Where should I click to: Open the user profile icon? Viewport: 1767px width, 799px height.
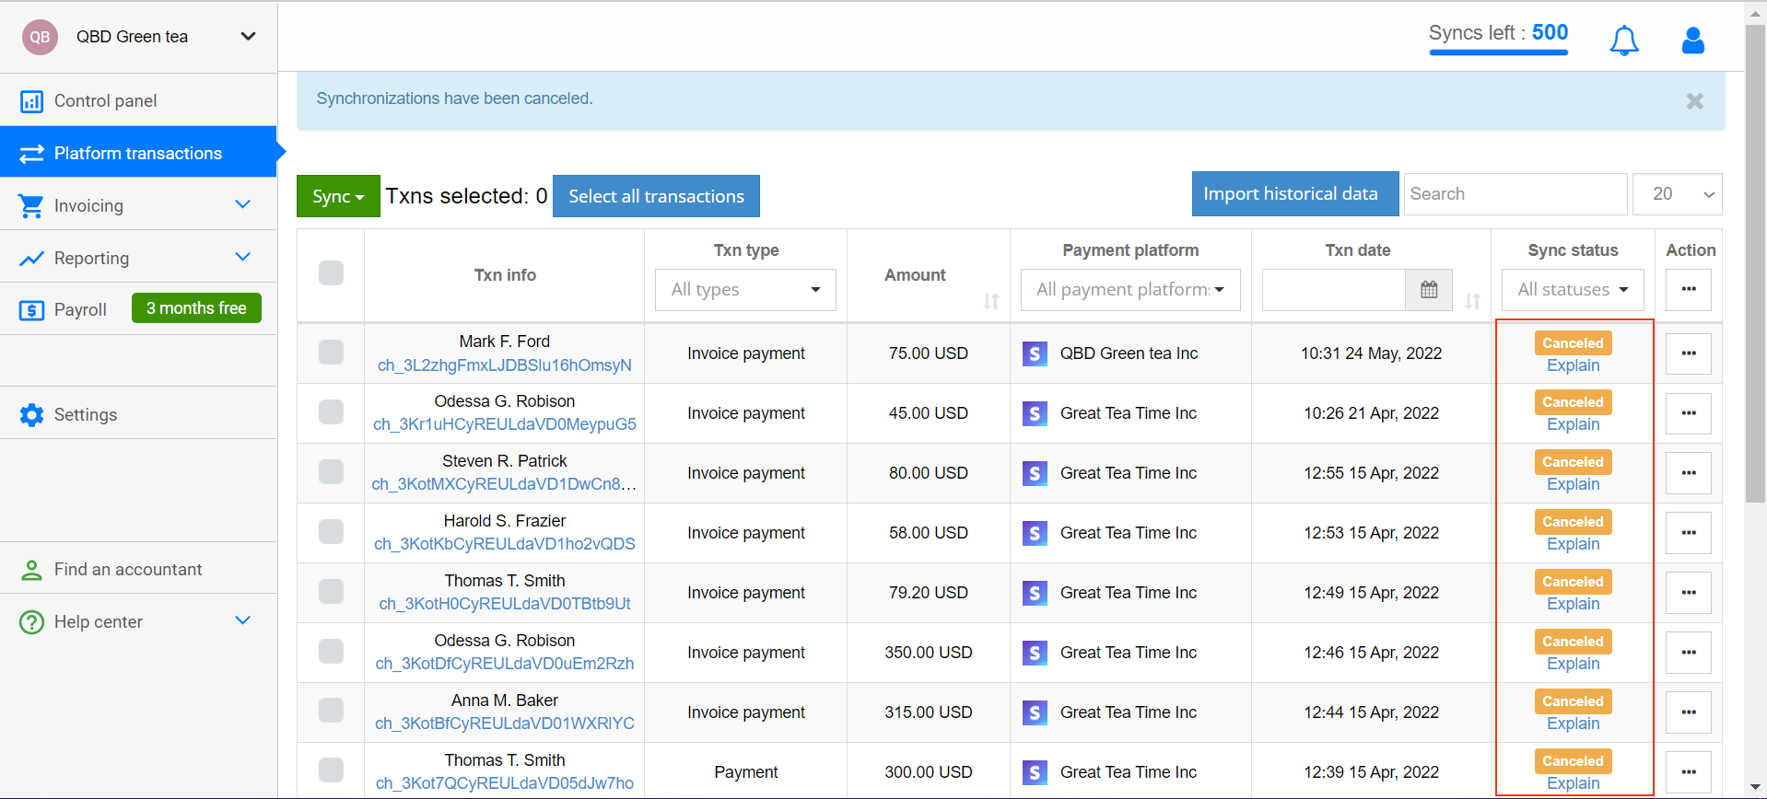1693,40
